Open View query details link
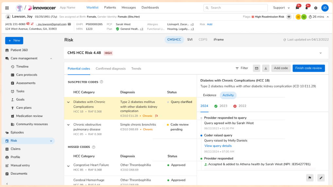333x187 pixels. pos(218,146)
